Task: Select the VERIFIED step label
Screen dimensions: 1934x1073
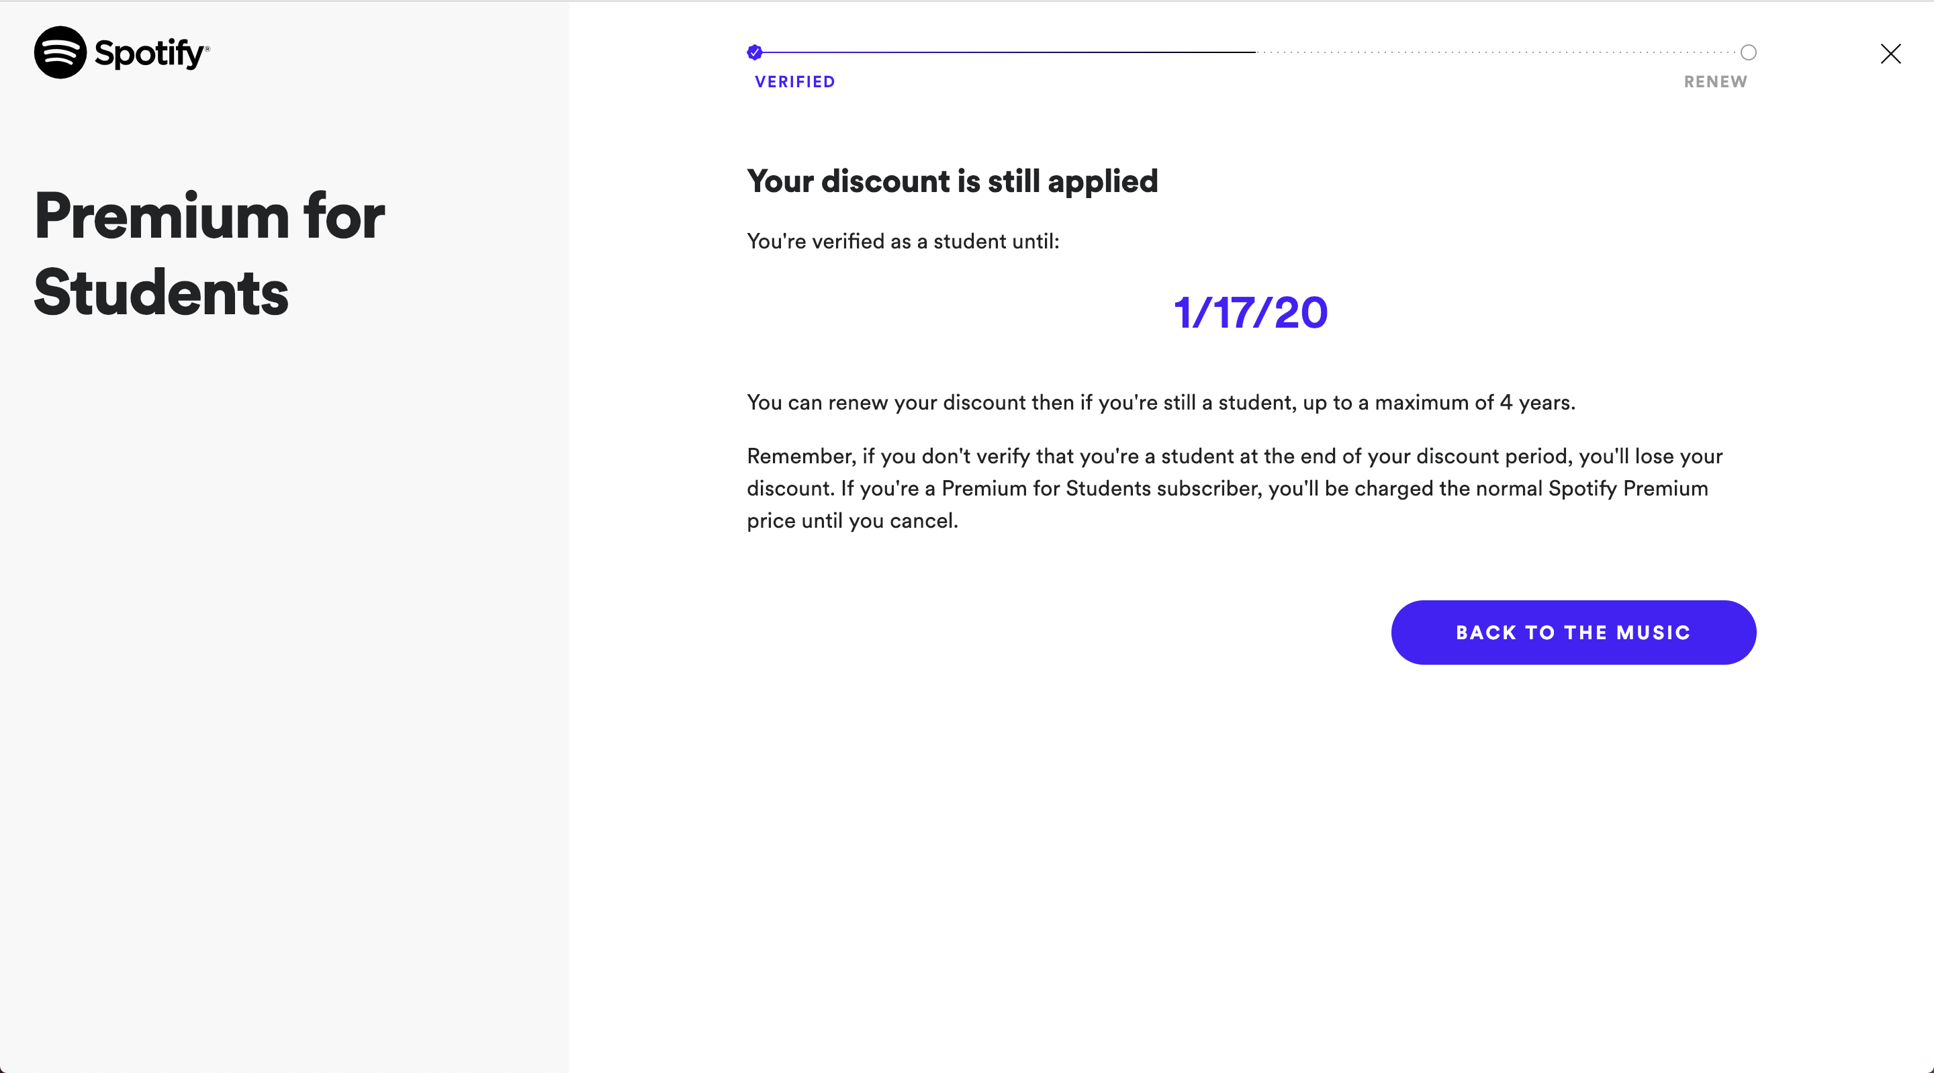Action: (794, 82)
